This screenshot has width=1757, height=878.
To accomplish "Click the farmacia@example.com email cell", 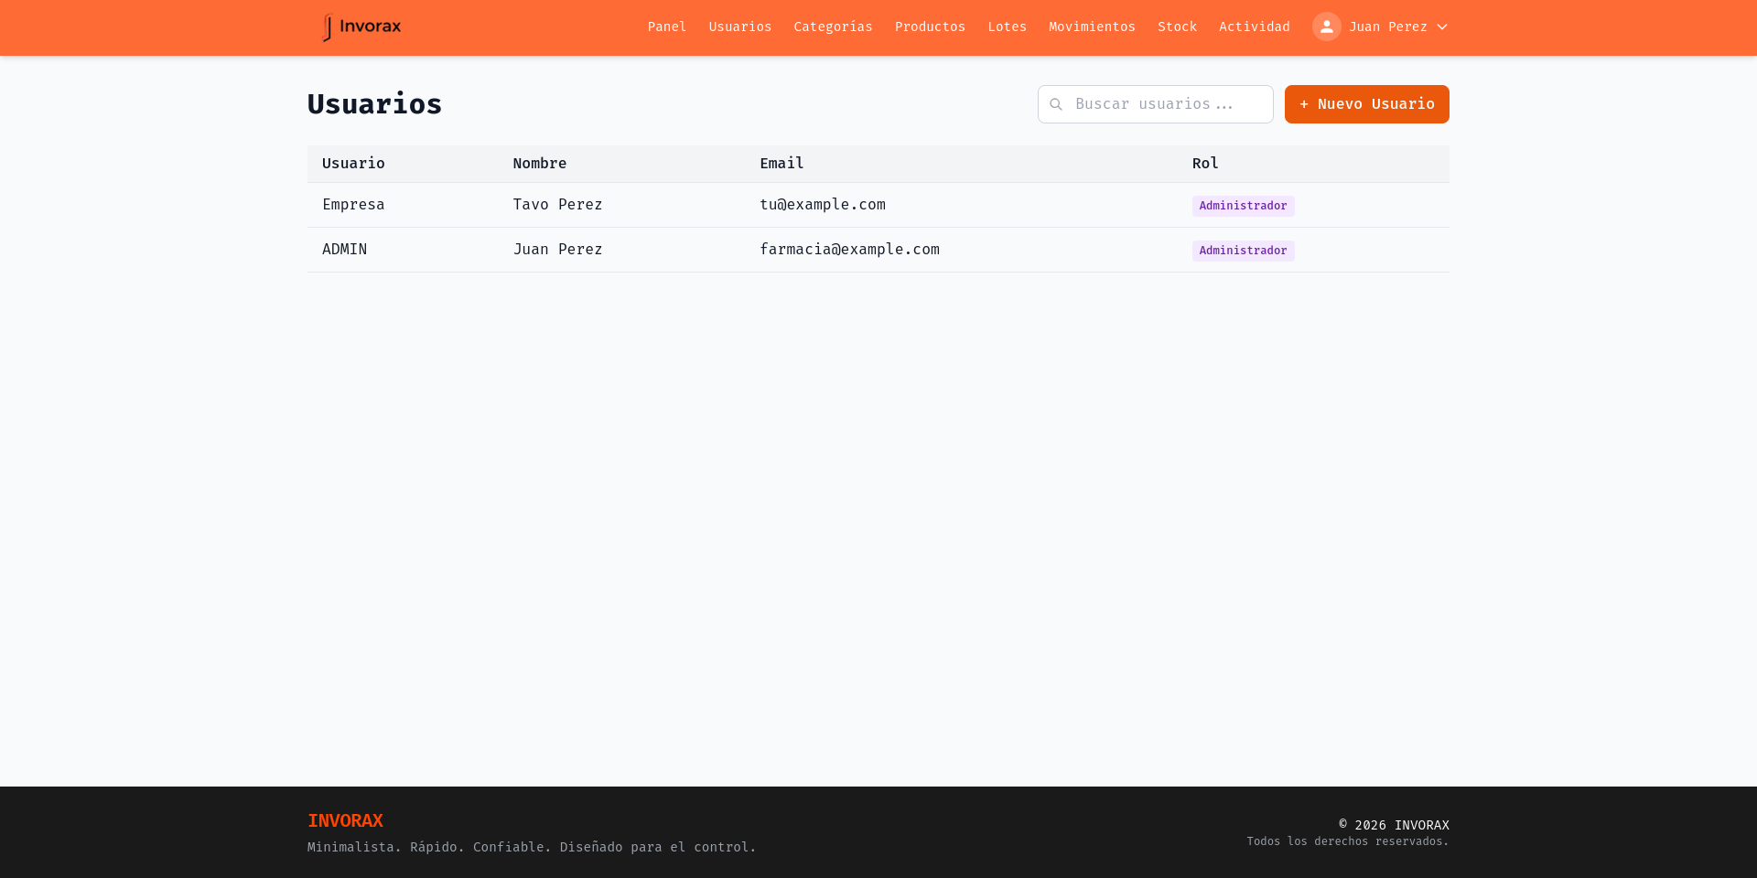I will (849, 250).
